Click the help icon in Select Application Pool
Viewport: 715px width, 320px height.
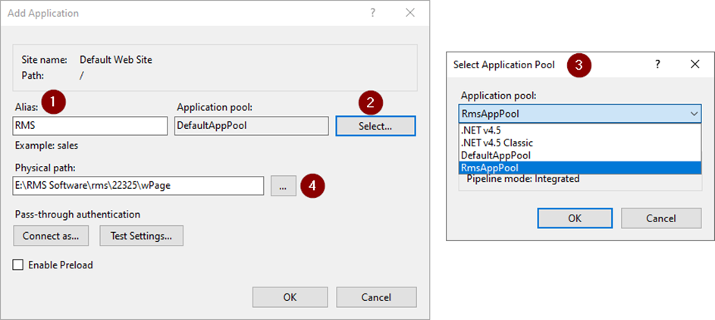click(657, 64)
